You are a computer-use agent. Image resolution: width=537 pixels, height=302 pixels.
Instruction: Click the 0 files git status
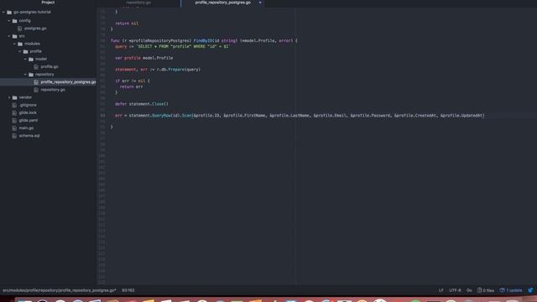[486, 290]
